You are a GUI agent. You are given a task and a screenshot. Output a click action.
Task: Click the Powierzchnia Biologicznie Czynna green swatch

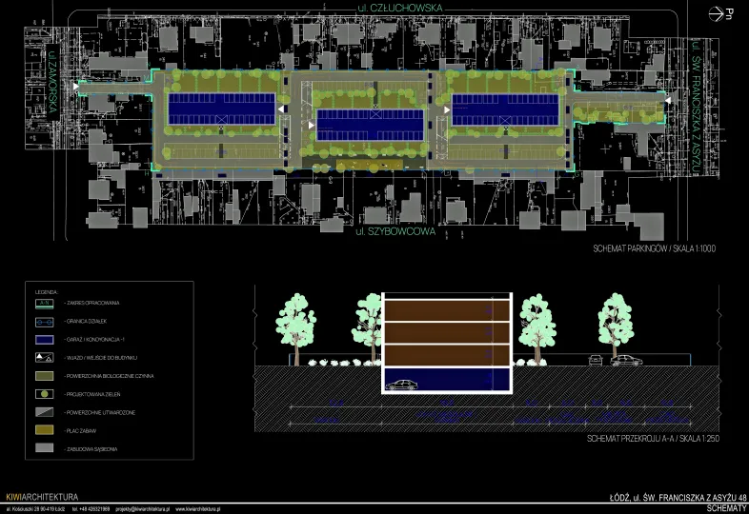(x=46, y=375)
